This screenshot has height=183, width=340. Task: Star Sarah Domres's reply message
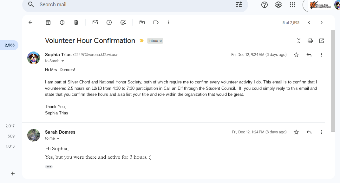[x=296, y=132]
